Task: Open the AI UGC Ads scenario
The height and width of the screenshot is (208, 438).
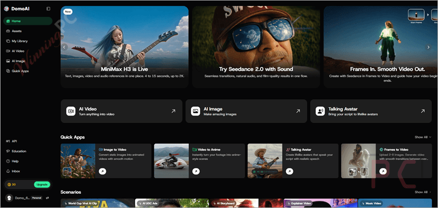Action: (x=172, y=203)
